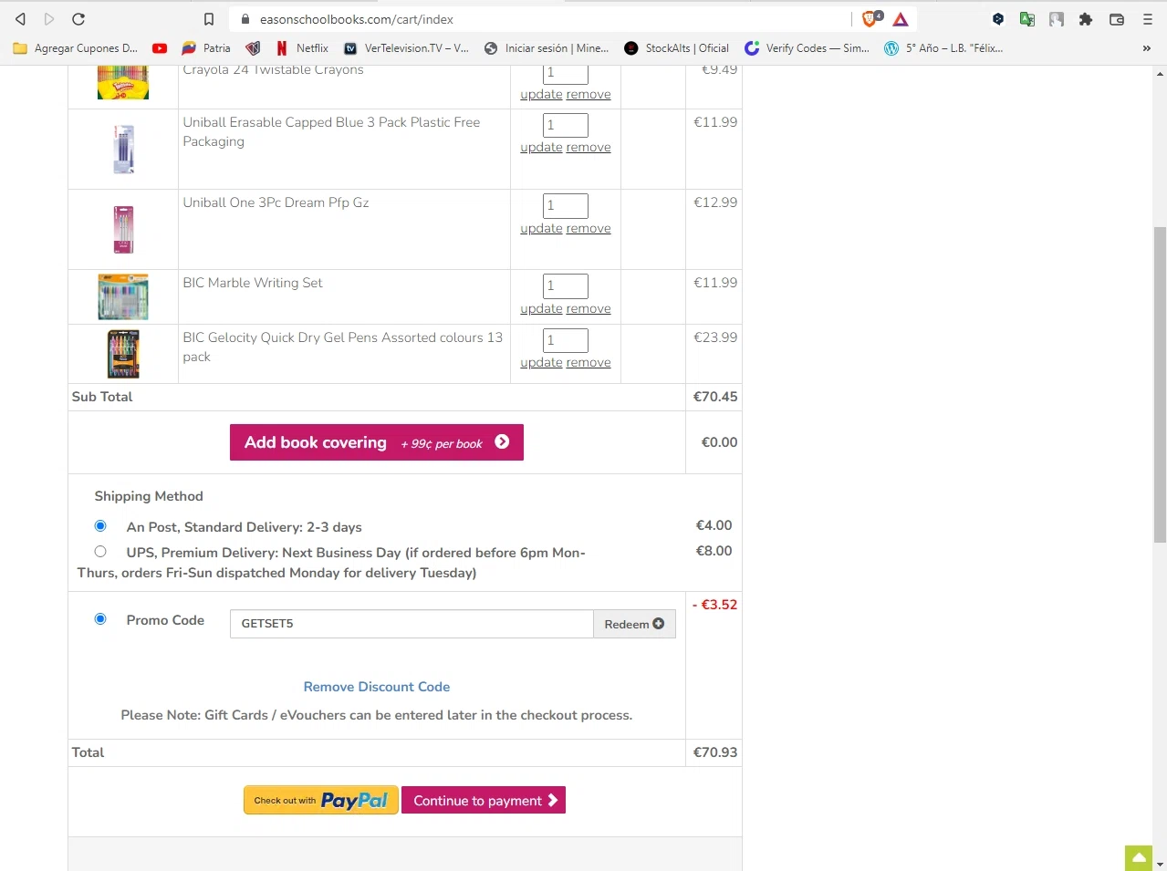Image resolution: width=1167 pixels, height=871 pixels.
Task: Open the YouTube bookmark icon
Action: (x=160, y=48)
